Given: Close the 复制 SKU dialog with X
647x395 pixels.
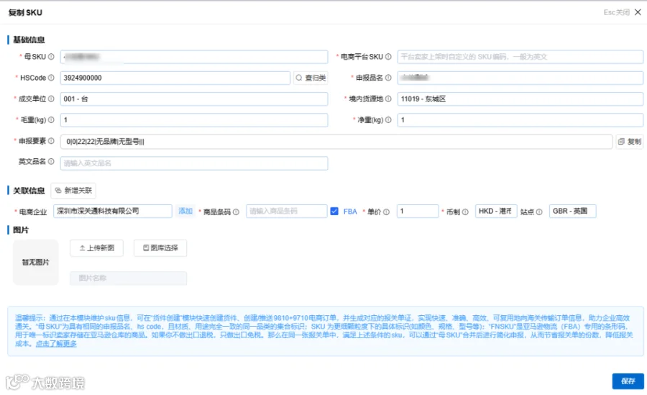Looking at the screenshot, I should click(x=638, y=12).
